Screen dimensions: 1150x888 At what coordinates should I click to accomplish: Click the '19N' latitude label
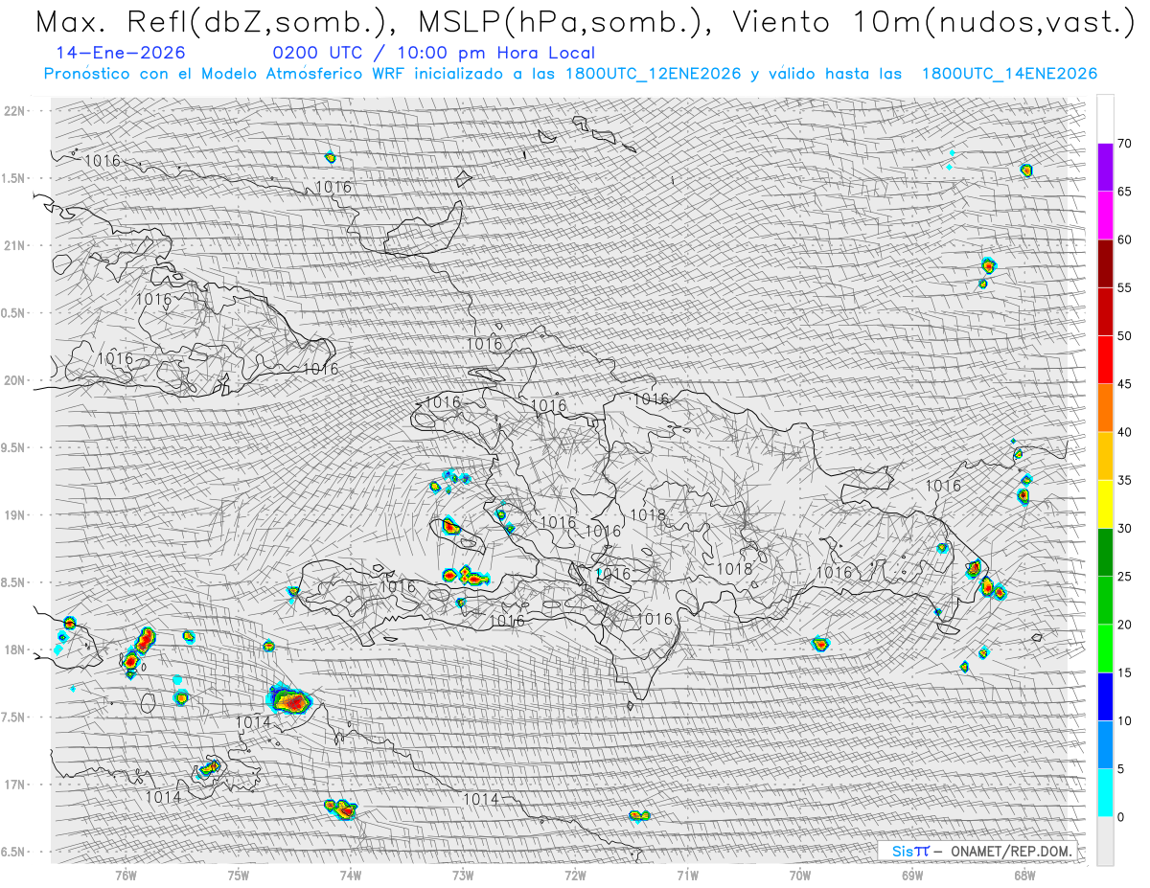coord(14,514)
